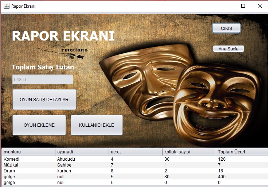This screenshot has height=187, width=269.
Task: Select the ucret column header
Action: (x=135, y=152)
